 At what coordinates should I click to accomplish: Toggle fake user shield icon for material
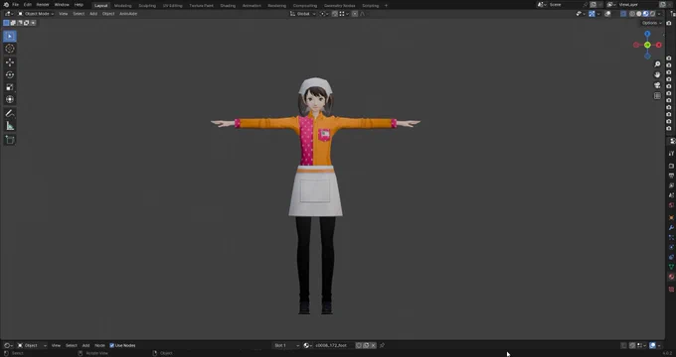click(359, 345)
